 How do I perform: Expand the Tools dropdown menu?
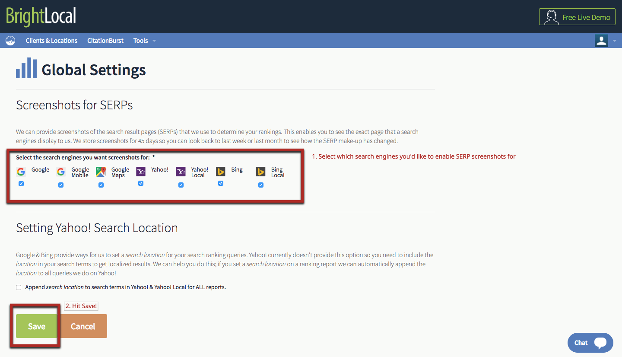click(x=145, y=41)
